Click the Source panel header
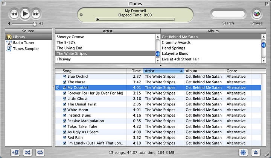 (28, 31)
